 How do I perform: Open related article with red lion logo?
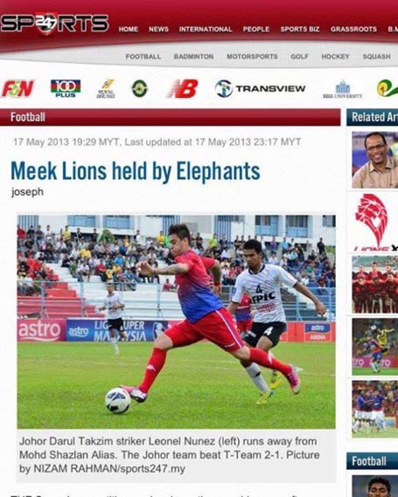point(375,222)
